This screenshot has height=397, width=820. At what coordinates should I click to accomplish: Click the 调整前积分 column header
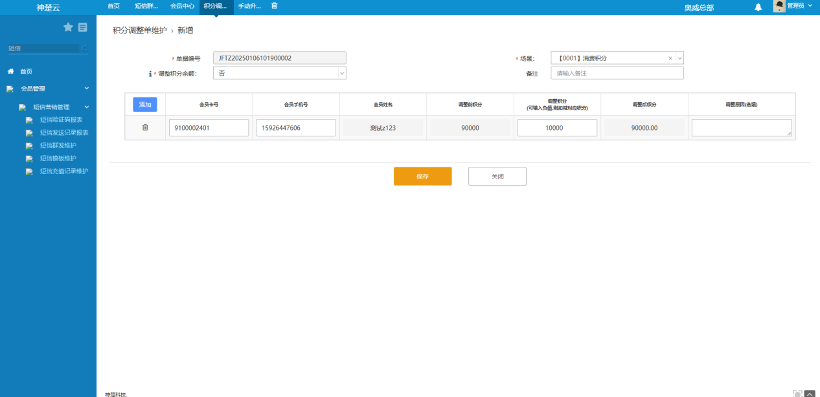coord(470,104)
